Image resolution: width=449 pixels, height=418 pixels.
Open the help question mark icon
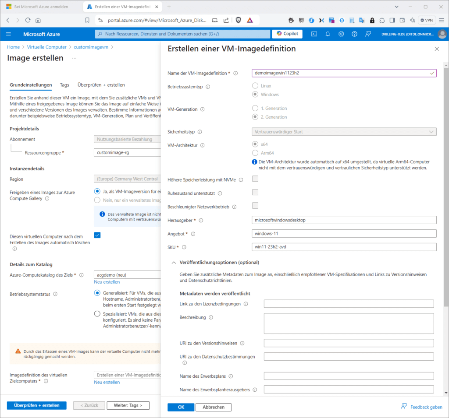[354, 34]
